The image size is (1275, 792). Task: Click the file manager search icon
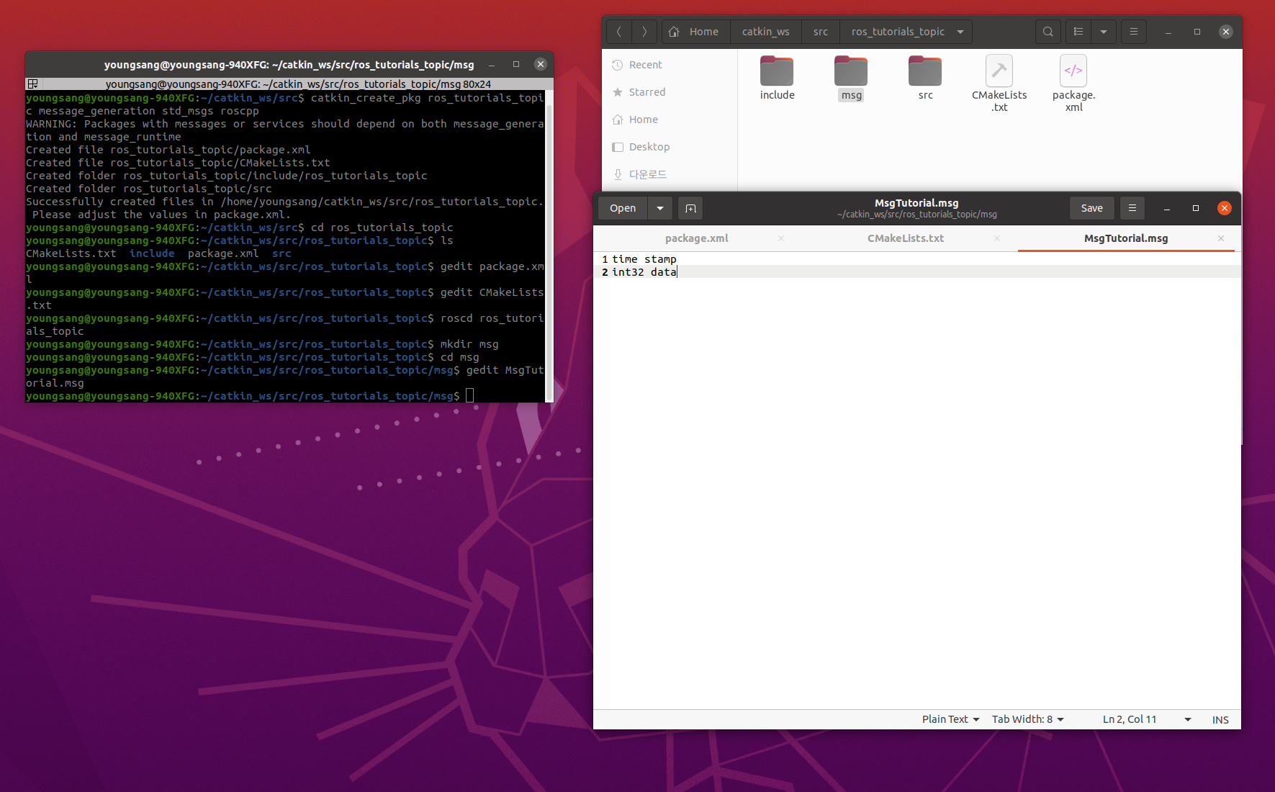point(1048,32)
